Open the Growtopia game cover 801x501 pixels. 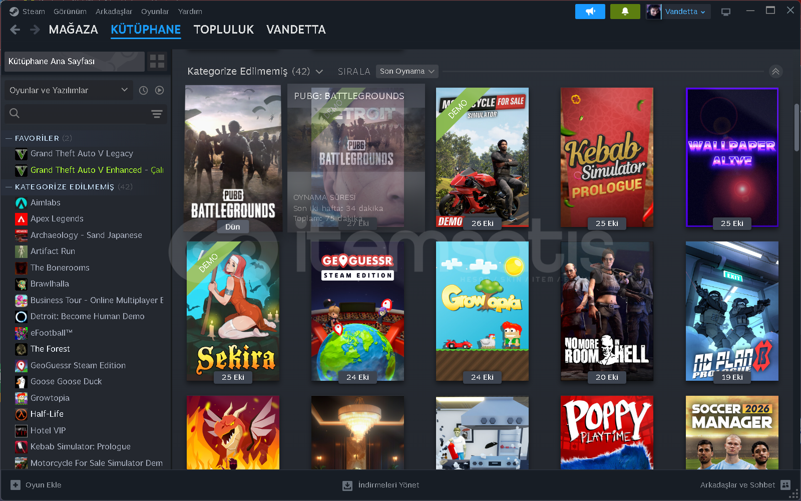click(482, 311)
